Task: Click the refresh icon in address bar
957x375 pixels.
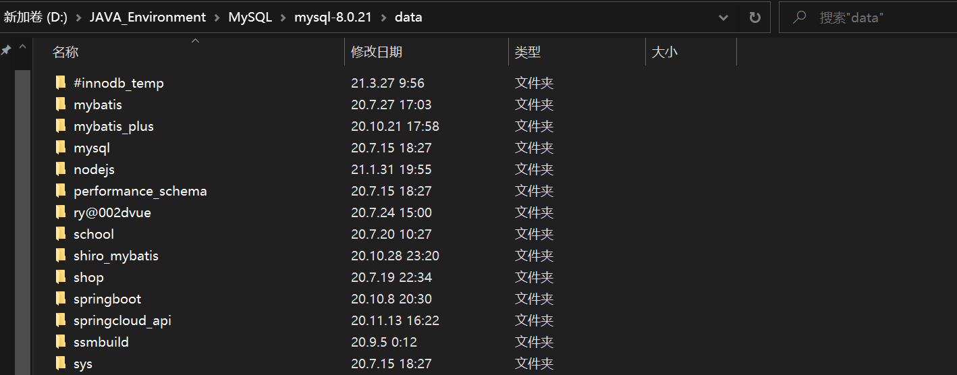Action: [x=755, y=18]
